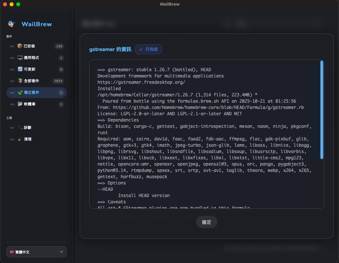This screenshot has width=339, height=263.
Task: Open the 繁體中文 language dropdown
Action: pyautogui.click(x=36, y=252)
